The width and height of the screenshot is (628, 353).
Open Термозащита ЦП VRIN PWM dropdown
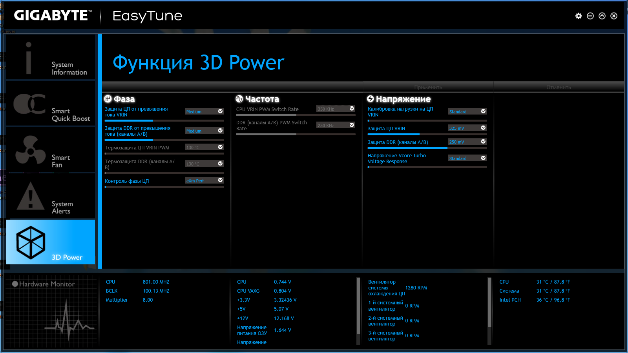[204, 147]
